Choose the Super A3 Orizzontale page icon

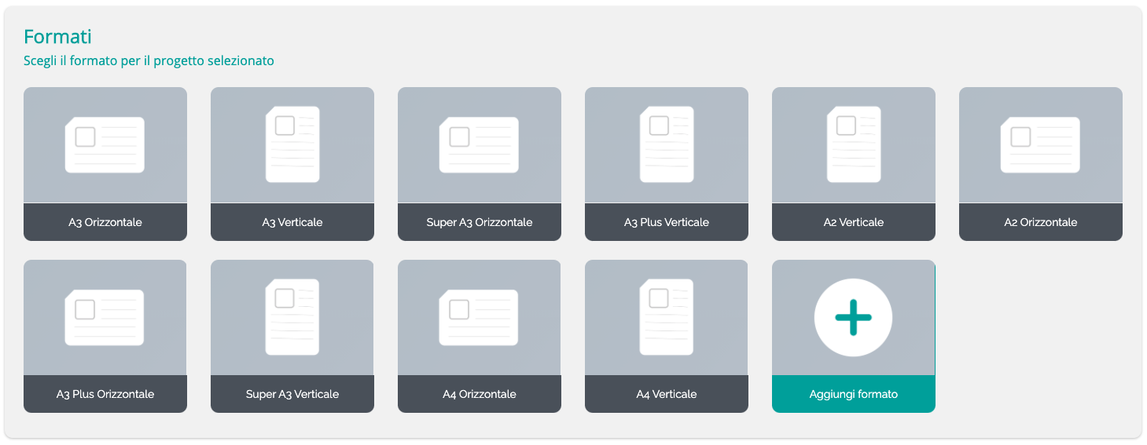[x=479, y=144]
